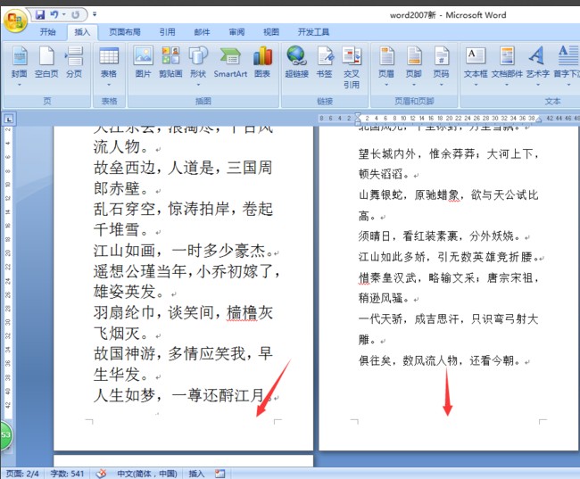The image size is (580, 479).
Task: Select the 开发工具 ribbon tab
Action: point(313,32)
